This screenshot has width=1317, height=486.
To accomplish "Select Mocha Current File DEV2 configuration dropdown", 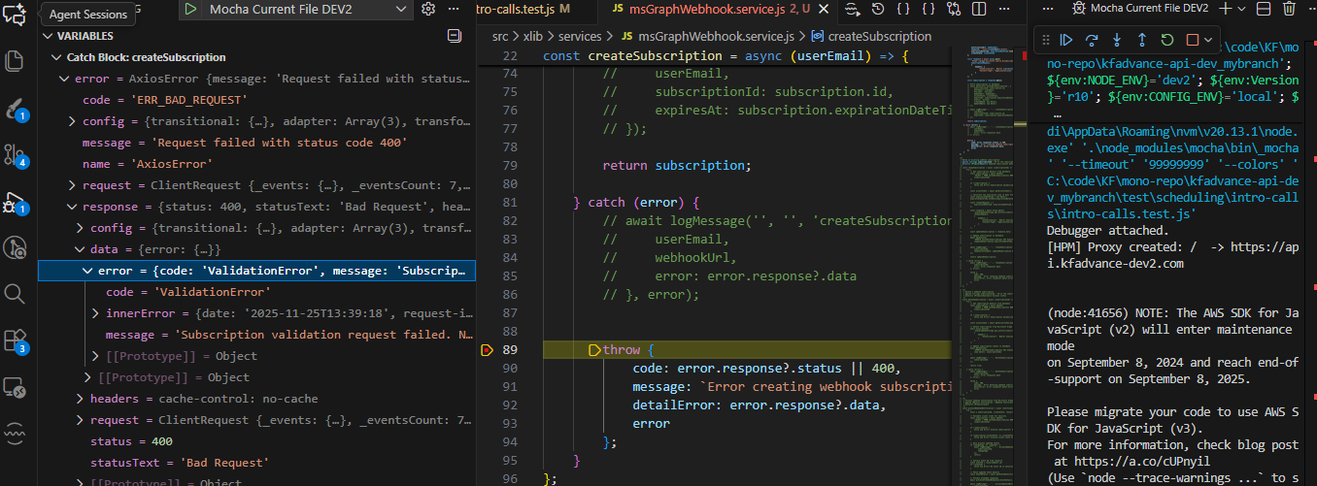I will (x=309, y=9).
